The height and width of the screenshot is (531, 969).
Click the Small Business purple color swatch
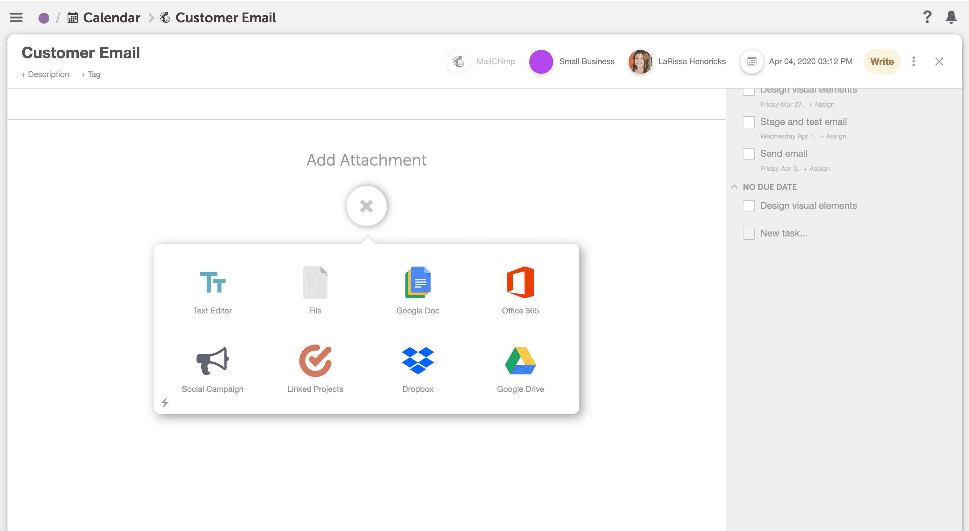click(541, 61)
